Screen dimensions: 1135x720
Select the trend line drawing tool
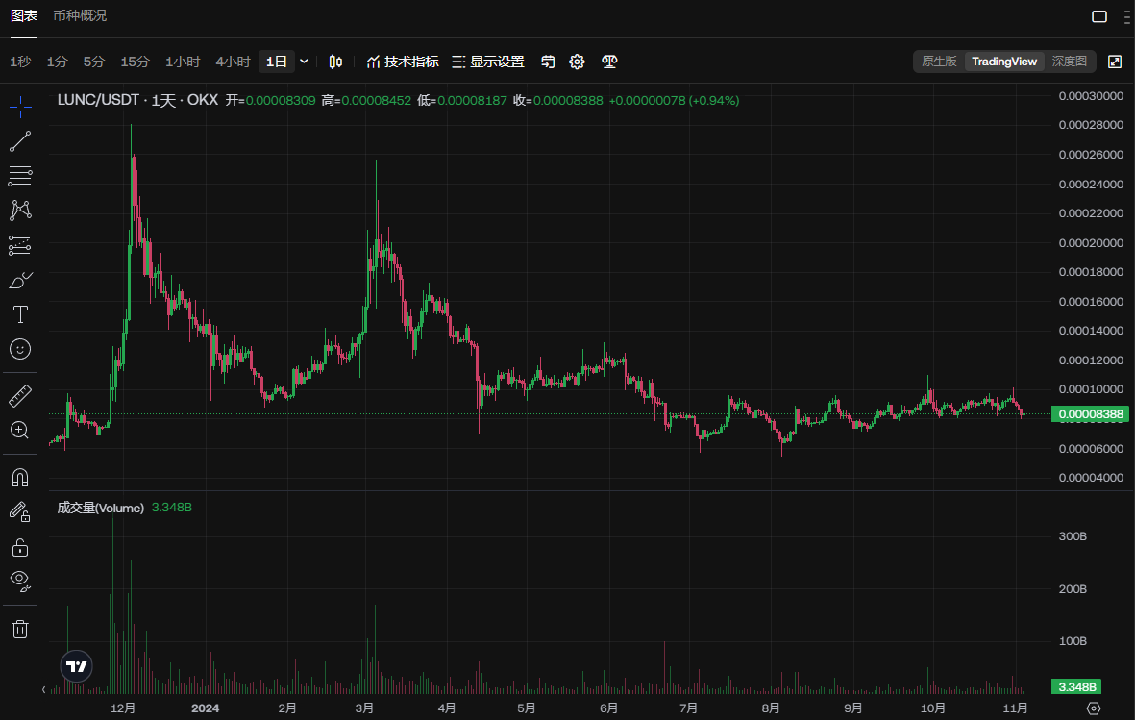(x=20, y=141)
